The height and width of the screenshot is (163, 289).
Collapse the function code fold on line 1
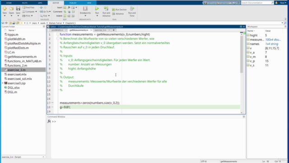click(58, 34)
